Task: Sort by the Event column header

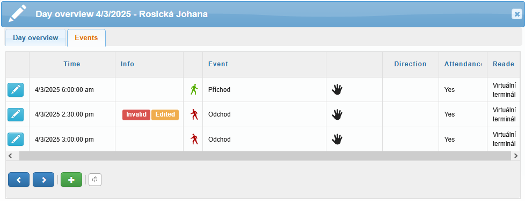Action: click(x=218, y=64)
